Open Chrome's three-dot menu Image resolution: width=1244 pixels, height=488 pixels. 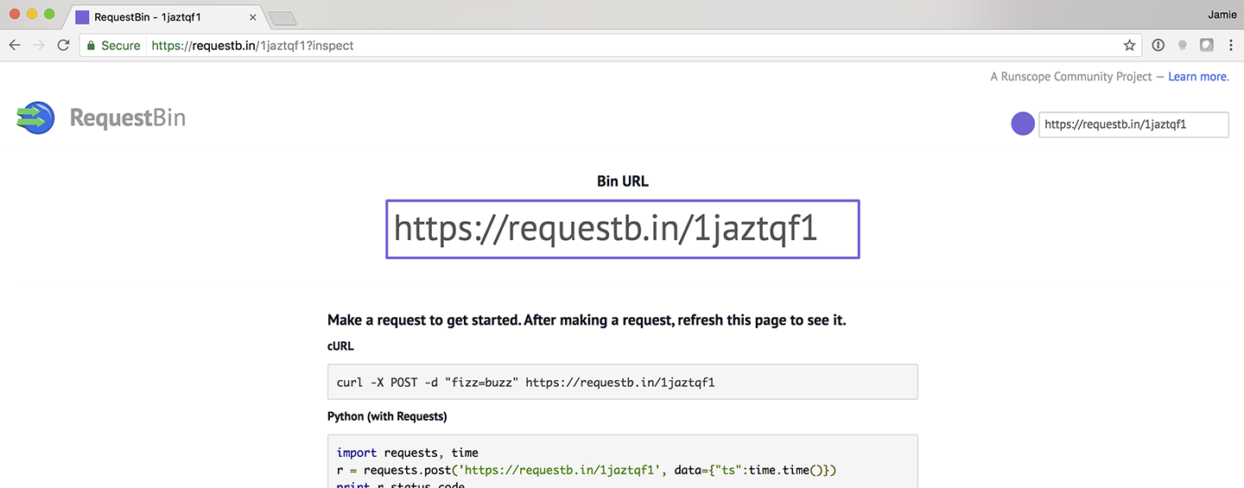(1231, 46)
